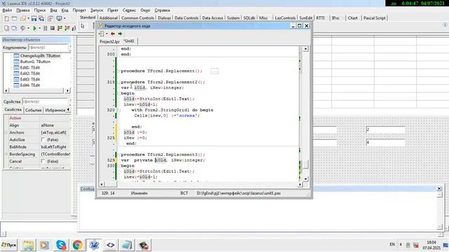The height and width of the screenshot is (252, 449).
Task: Open dropdown arrow beside Run button
Action: pyautogui.click(x=39, y=28)
